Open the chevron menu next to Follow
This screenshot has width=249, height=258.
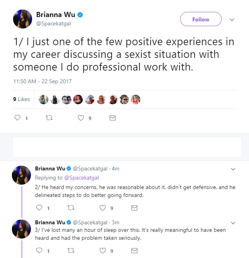click(232, 20)
